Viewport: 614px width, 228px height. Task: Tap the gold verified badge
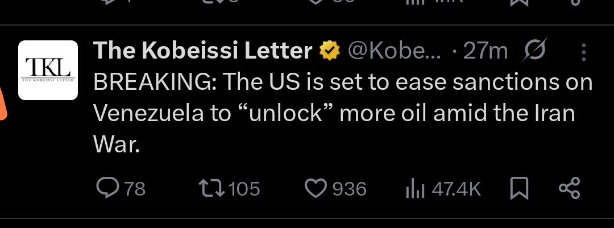click(x=328, y=52)
